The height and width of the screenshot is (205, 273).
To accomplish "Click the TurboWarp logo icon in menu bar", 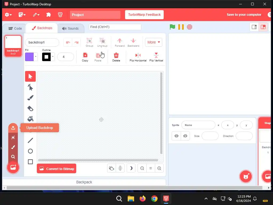I will (x=60, y=15).
